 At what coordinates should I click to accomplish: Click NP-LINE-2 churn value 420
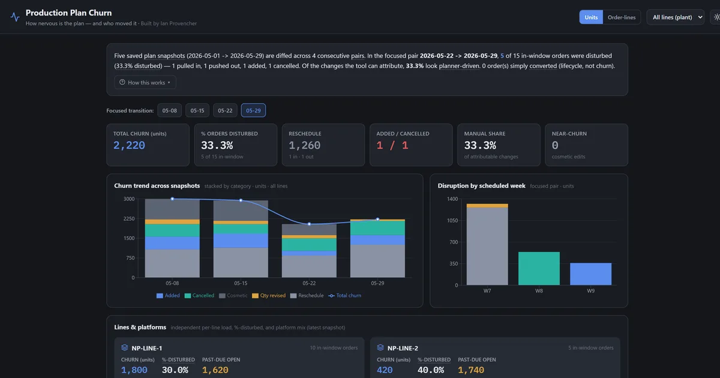385,370
